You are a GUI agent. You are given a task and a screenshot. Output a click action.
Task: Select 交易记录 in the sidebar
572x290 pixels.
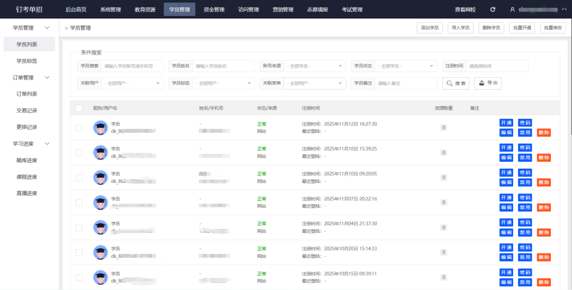pos(26,110)
